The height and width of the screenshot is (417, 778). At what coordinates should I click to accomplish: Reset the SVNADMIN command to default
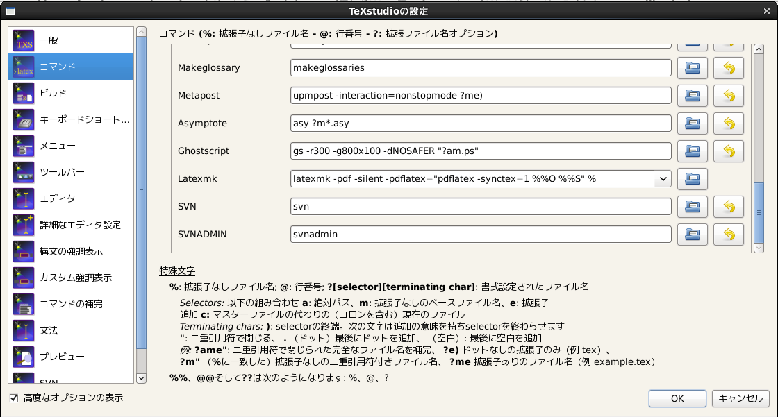pyautogui.click(x=729, y=235)
